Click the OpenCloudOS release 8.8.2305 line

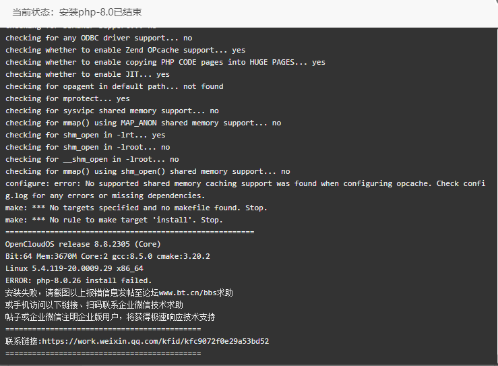(x=83, y=244)
